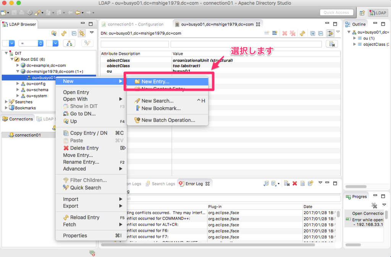Viewport: 391px width, 257px height.
Task: Select connection01 in Connections list
Action: [x=27, y=135]
